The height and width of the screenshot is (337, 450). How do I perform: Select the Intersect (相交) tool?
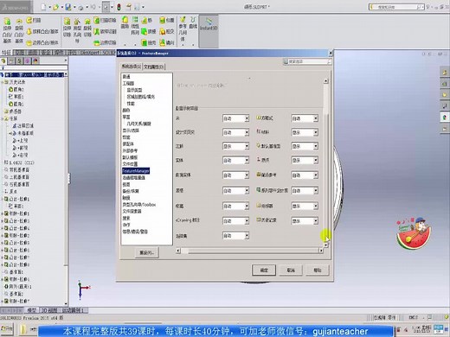(x=167, y=31)
